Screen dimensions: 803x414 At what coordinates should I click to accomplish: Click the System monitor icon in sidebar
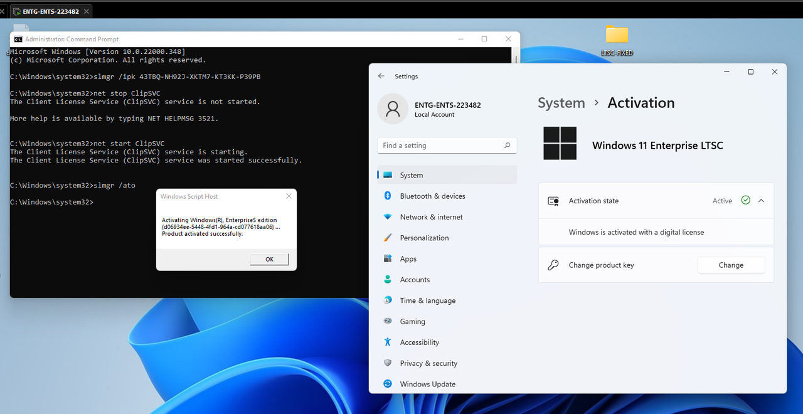pyautogui.click(x=388, y=175)
